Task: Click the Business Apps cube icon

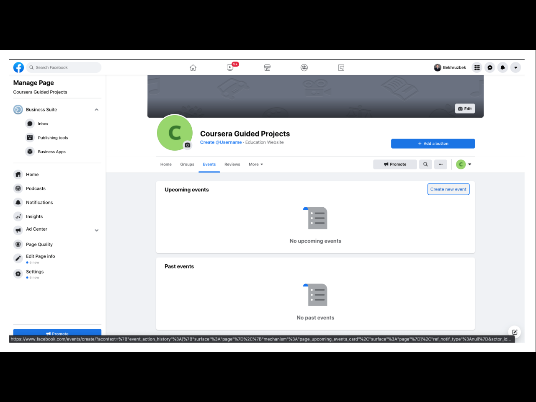Action: (x=30, y=152)
